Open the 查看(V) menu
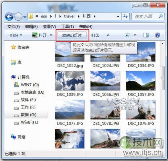This screenshot has height=161, width=168. [49, 27]
